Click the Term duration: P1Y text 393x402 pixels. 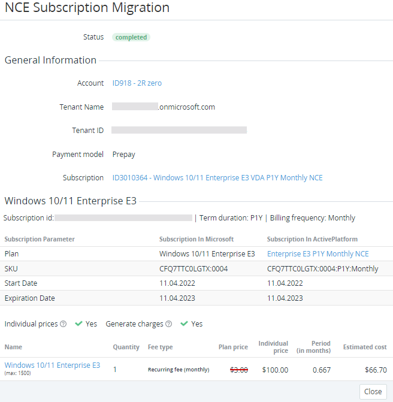(x=231, y=218)
